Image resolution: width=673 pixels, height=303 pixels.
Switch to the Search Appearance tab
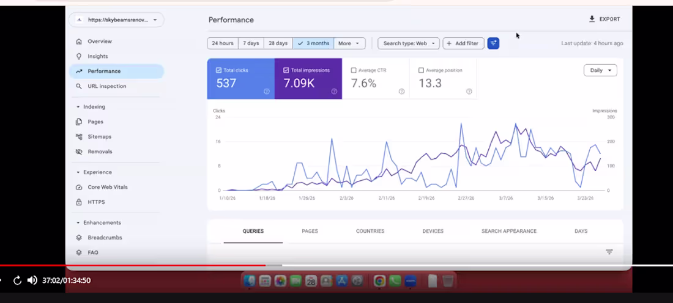point(509,231)
